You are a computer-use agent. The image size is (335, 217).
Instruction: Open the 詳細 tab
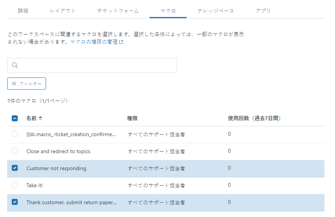(23, 11)
